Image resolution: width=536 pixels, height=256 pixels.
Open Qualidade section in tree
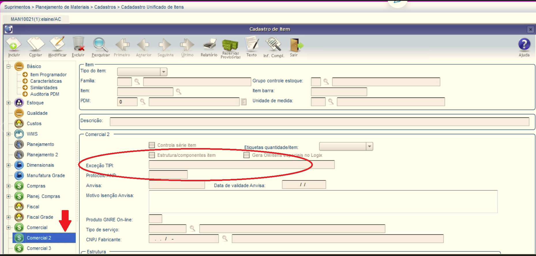click(37, 113)
